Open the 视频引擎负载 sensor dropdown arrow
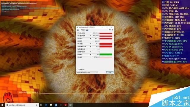The height and width of the screenshot is (107, 190). click(x=90, y=49)
